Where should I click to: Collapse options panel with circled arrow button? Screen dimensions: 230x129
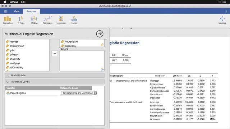coord(100,34)
